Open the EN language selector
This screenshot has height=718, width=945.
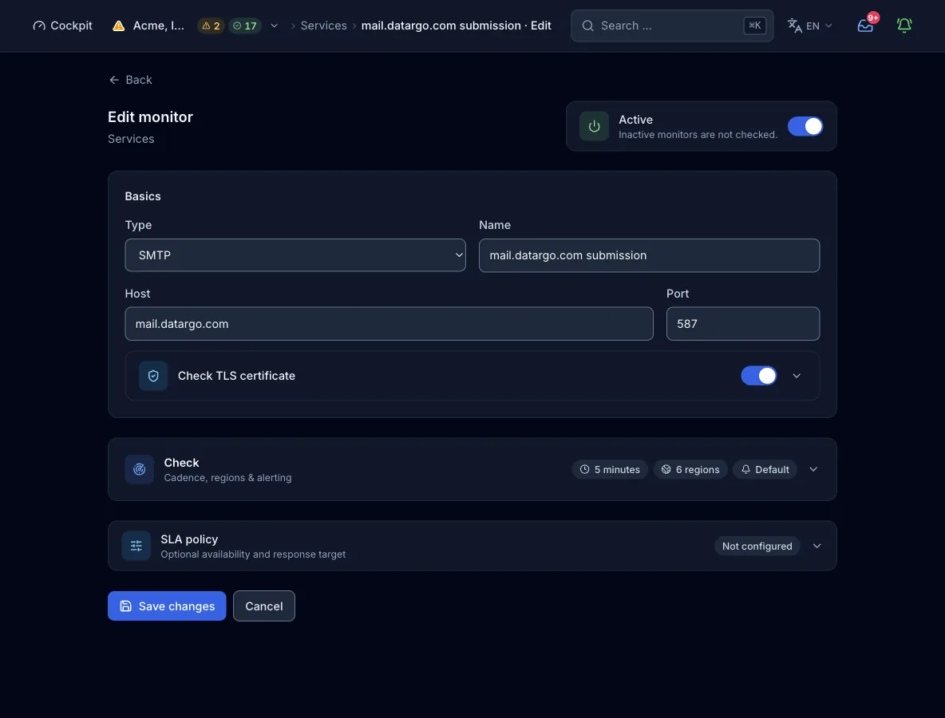click(810, 26)
